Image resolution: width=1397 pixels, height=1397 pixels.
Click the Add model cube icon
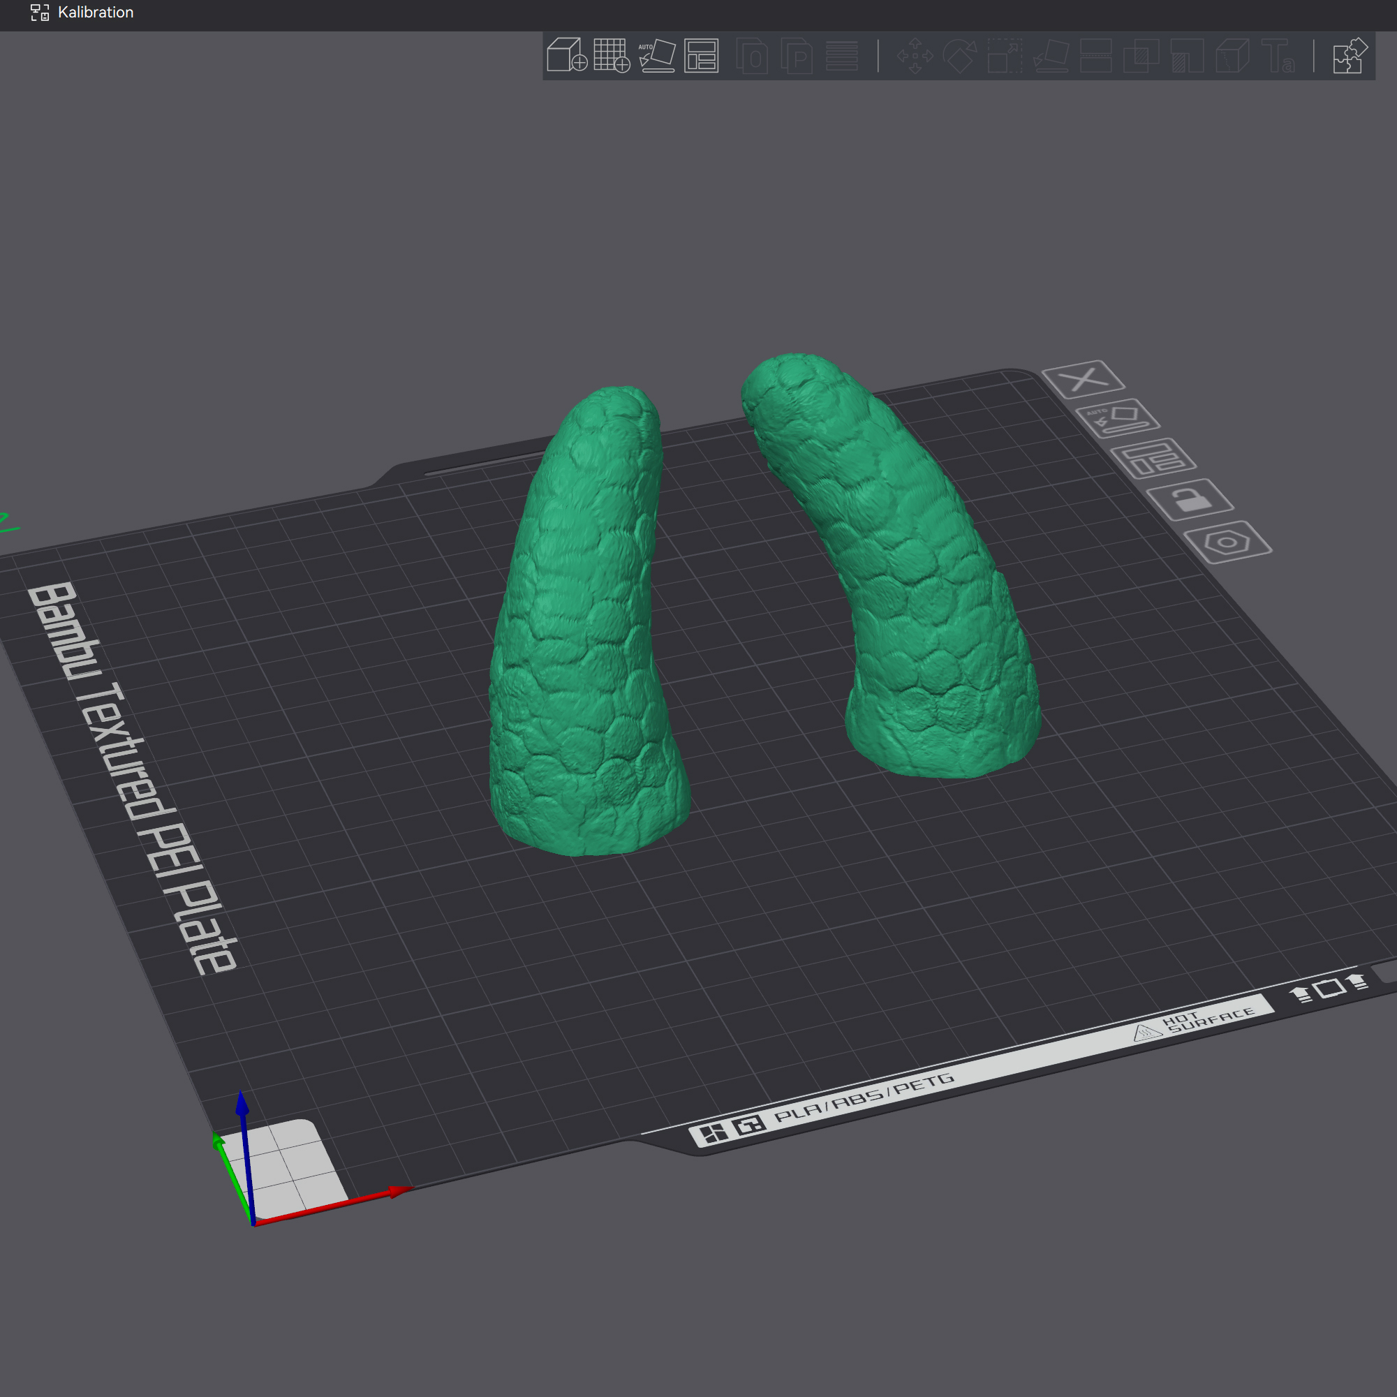click(566, 55)
